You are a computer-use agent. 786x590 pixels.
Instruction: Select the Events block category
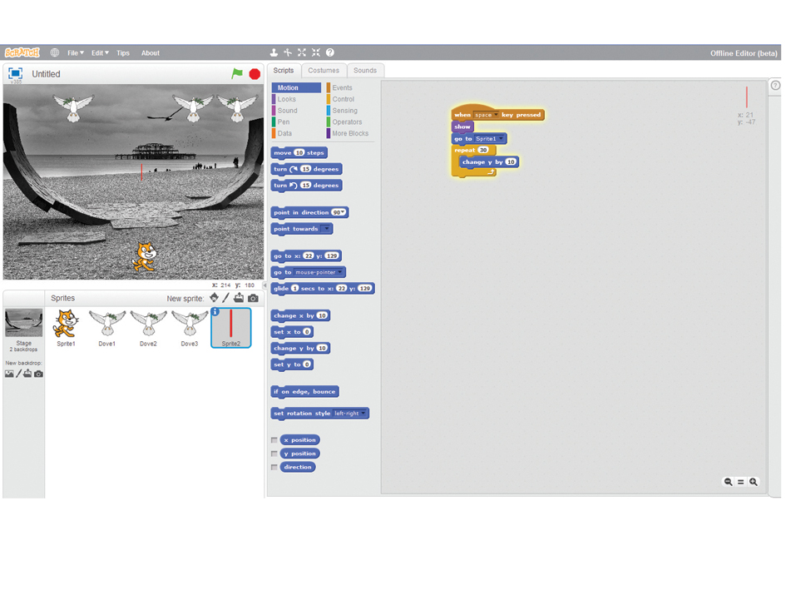click(342, 87)
